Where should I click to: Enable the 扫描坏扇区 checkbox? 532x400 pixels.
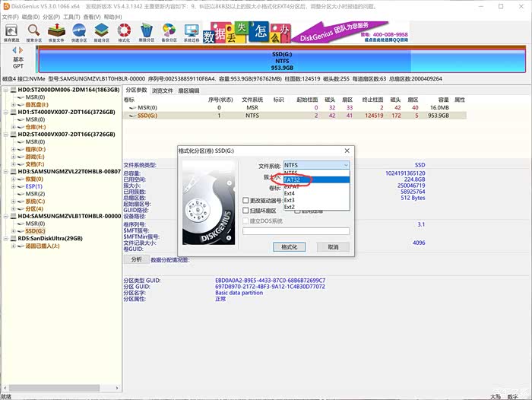tap(245, 211)
